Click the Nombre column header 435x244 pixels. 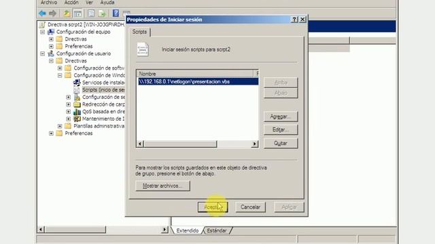coord(195,74)
